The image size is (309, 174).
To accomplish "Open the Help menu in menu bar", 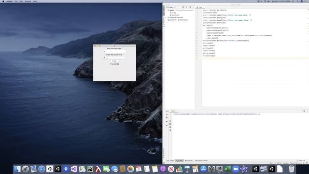I will (x=35, y=1).
